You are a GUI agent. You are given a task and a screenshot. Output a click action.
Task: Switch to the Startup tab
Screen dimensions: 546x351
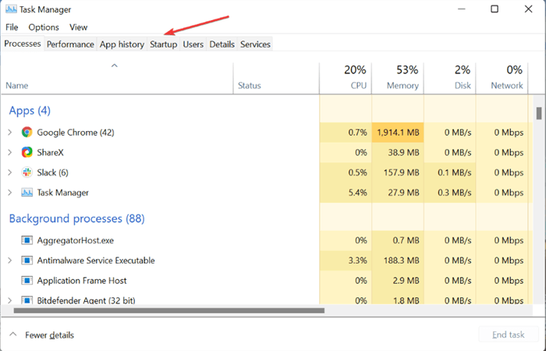[x=163, y=44]
